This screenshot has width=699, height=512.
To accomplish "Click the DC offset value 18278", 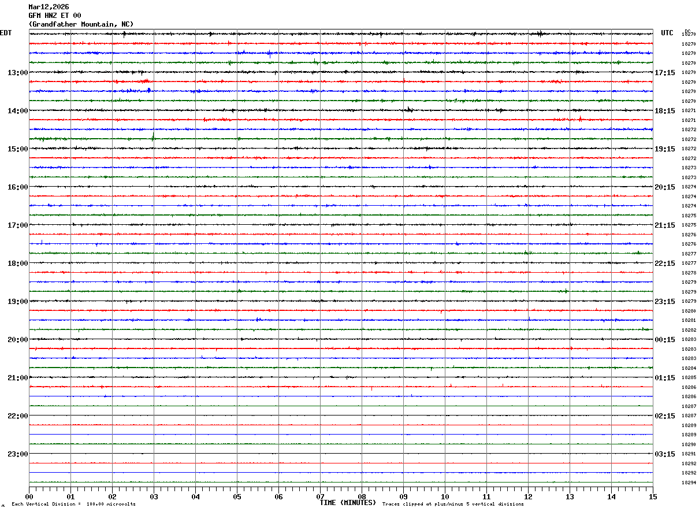I will 689,273.
